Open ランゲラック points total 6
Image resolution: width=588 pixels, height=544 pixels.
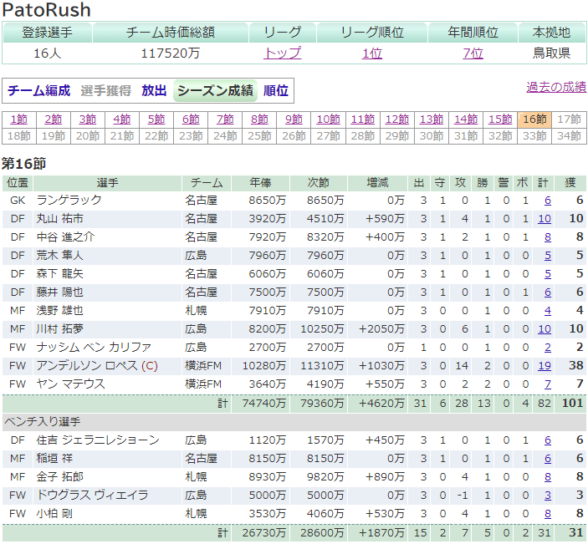(x=548, y=201)
